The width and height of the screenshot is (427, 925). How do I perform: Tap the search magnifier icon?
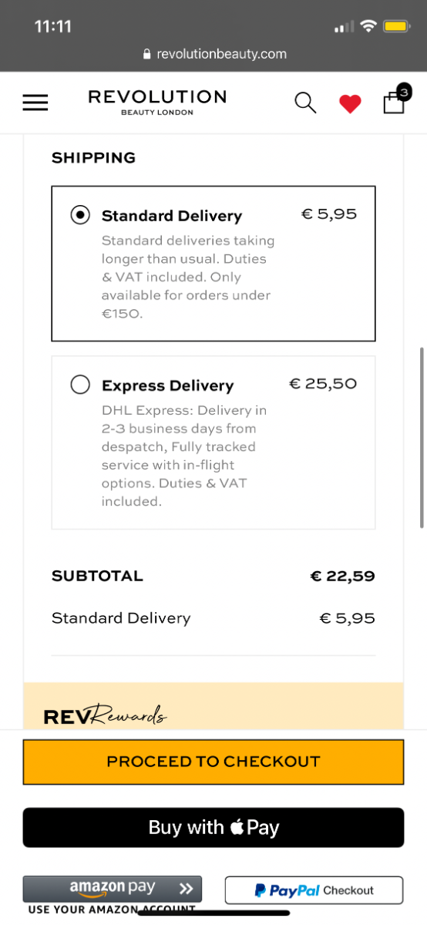[x=306, y=103]
